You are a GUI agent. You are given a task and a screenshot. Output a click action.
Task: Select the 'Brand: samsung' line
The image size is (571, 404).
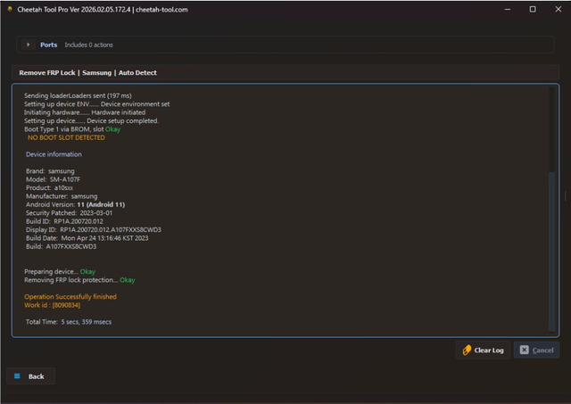pyautogui.click(x=50, y=171)
